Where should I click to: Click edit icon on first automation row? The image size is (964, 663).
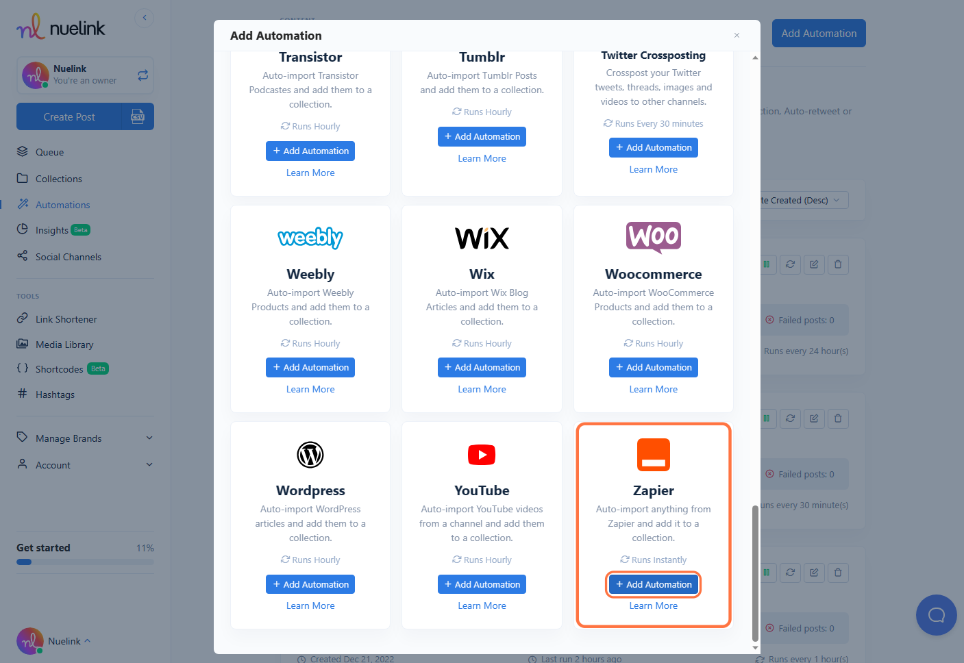click(814, 264)
